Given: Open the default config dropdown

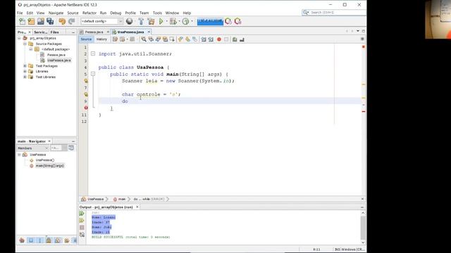Looking at the screenshot, I should coord(102,21).
